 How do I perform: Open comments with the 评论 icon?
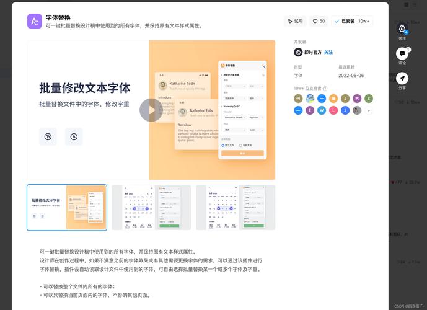pyautogui.click(x=402, y=54)
